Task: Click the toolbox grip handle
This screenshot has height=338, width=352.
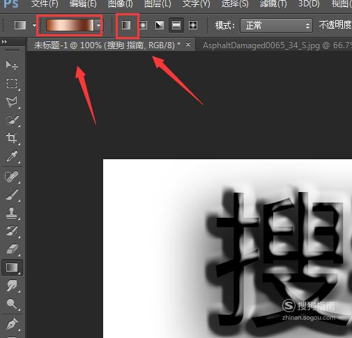Action: click(x=12, y=50)
